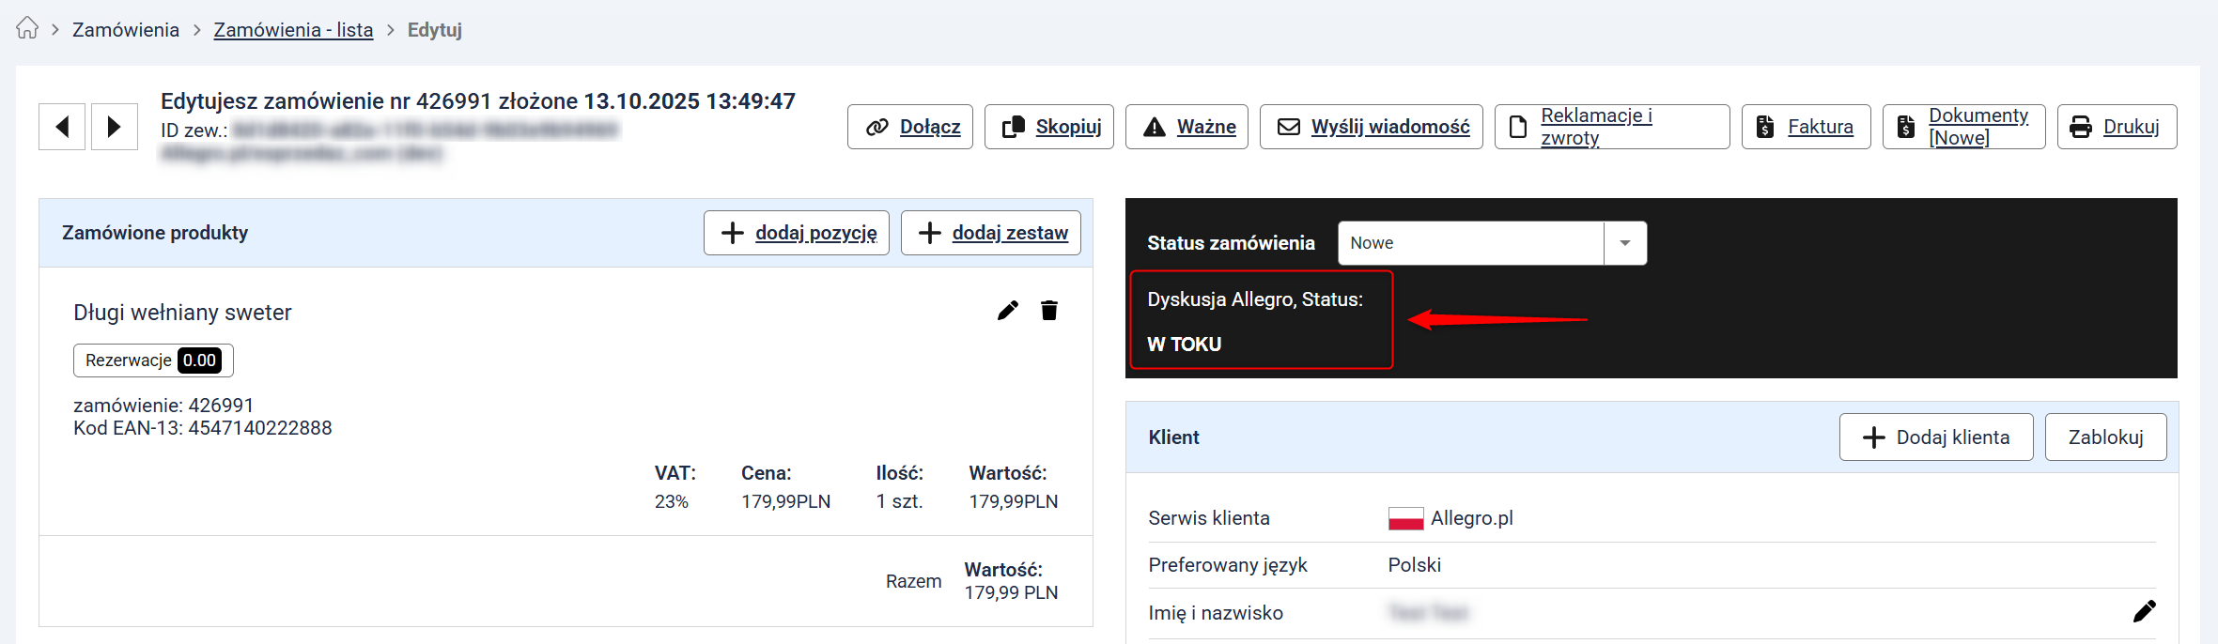This screenshot has width=2218, height=644.
Task: Go to next order arrow
Action: pyautogui.click(x=115, y=127)
